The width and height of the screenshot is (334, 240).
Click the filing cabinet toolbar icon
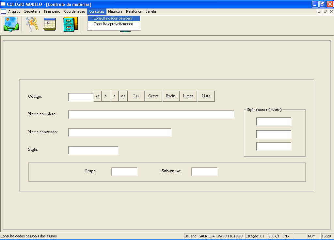pos(70,24)
